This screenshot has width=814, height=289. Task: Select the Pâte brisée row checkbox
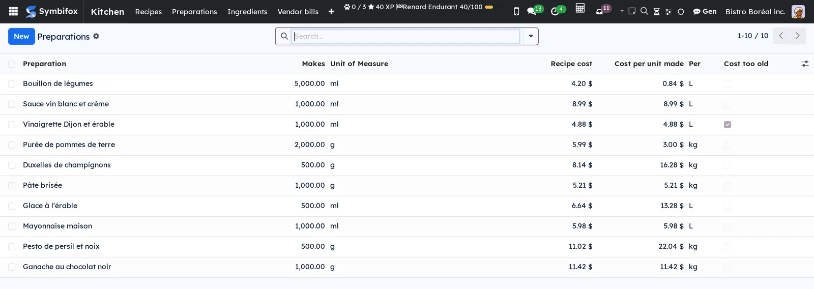(12, 186)
